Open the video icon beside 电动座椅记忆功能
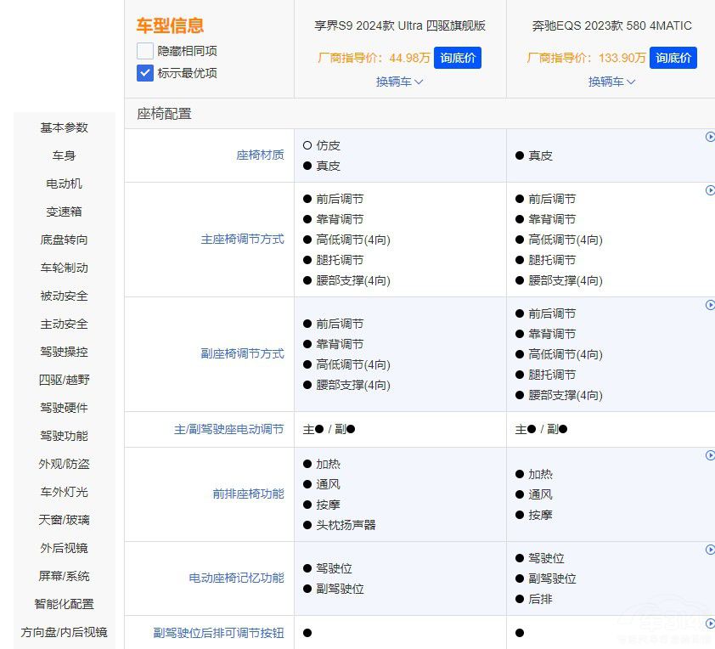The width and height of the screenshot is (715, 649). coord(710,549)
